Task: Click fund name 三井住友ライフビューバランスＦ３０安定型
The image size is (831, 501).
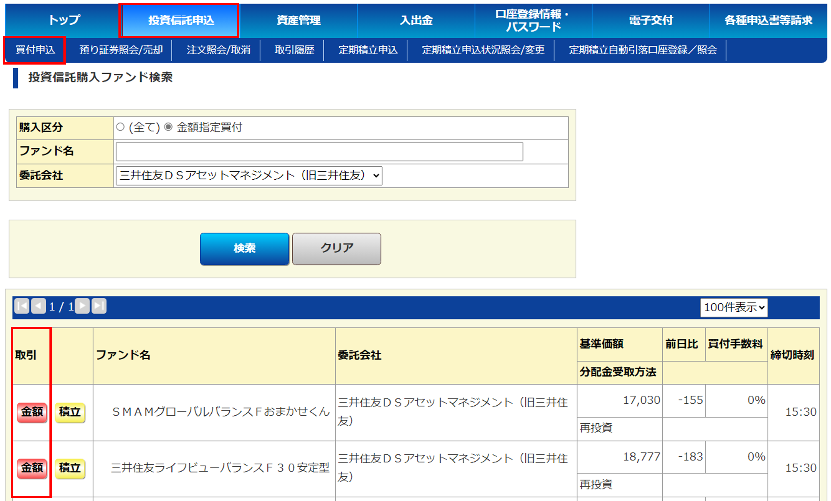Action: 220,468
